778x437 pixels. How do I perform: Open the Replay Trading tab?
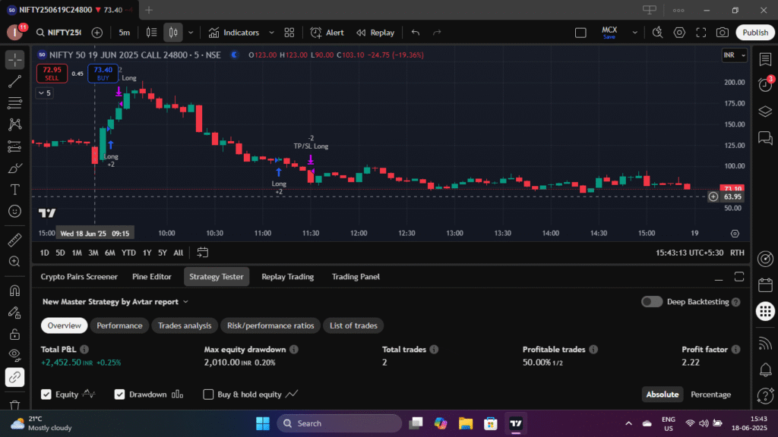tap(288, 276)
